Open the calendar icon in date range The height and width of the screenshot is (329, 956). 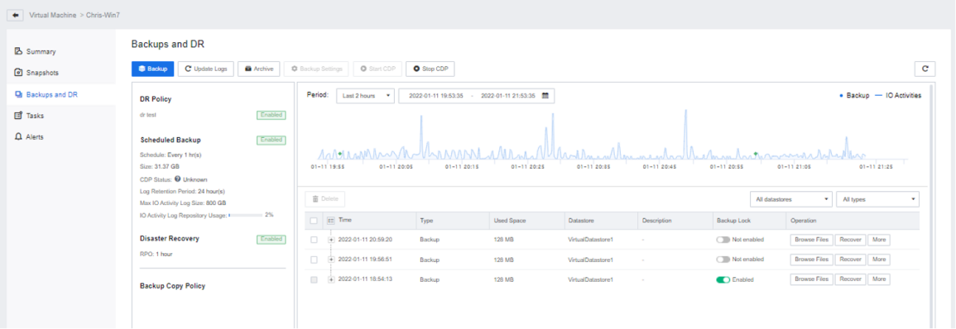[545, 96]
